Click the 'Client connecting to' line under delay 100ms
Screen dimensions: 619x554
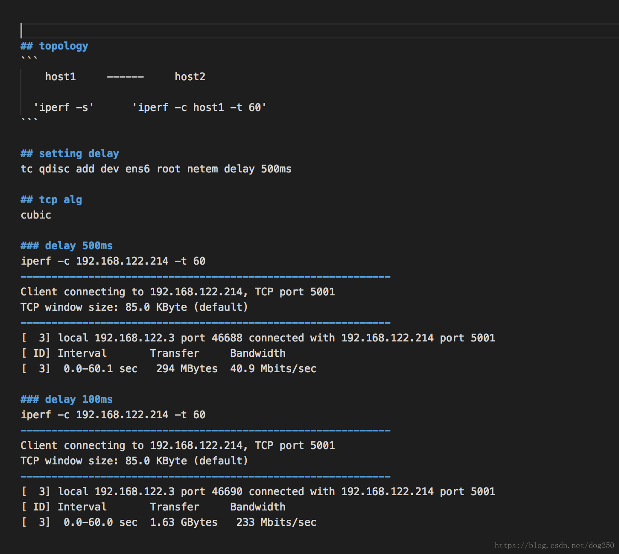[178, 446]
